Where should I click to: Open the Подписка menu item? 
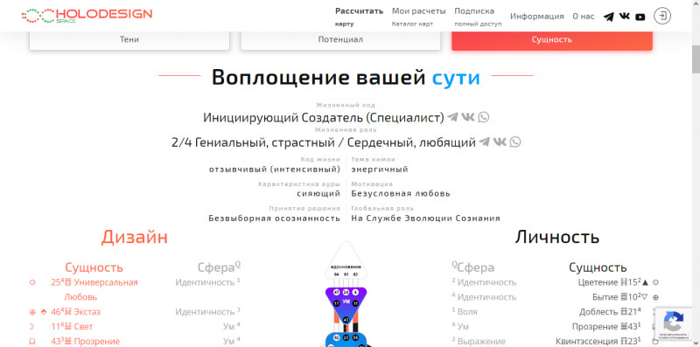point(478,17)
